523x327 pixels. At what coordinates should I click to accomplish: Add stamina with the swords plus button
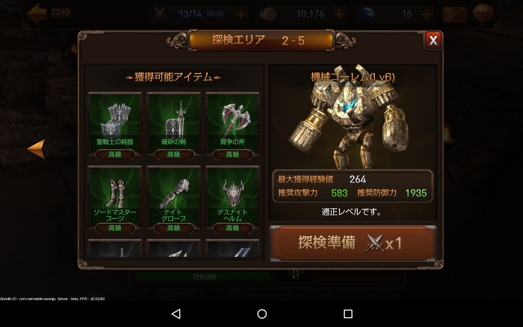[x=241, y=14]
